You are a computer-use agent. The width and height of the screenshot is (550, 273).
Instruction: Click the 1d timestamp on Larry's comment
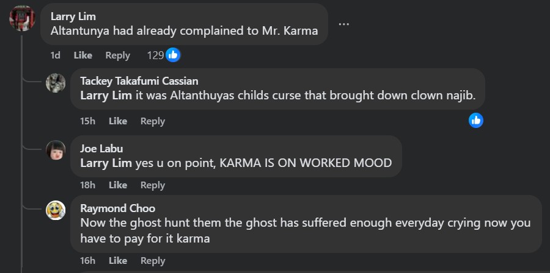tap(55, 55)
